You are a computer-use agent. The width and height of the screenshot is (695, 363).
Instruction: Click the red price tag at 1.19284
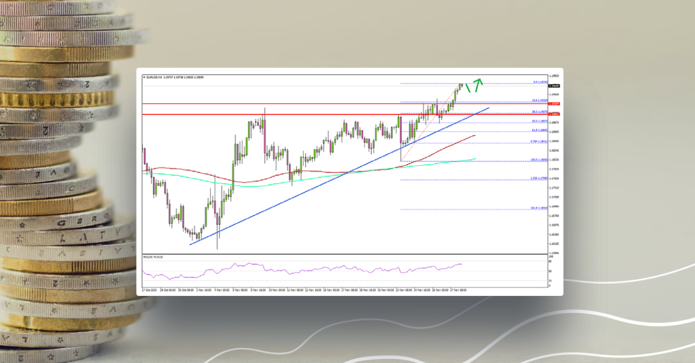(554, 103)
